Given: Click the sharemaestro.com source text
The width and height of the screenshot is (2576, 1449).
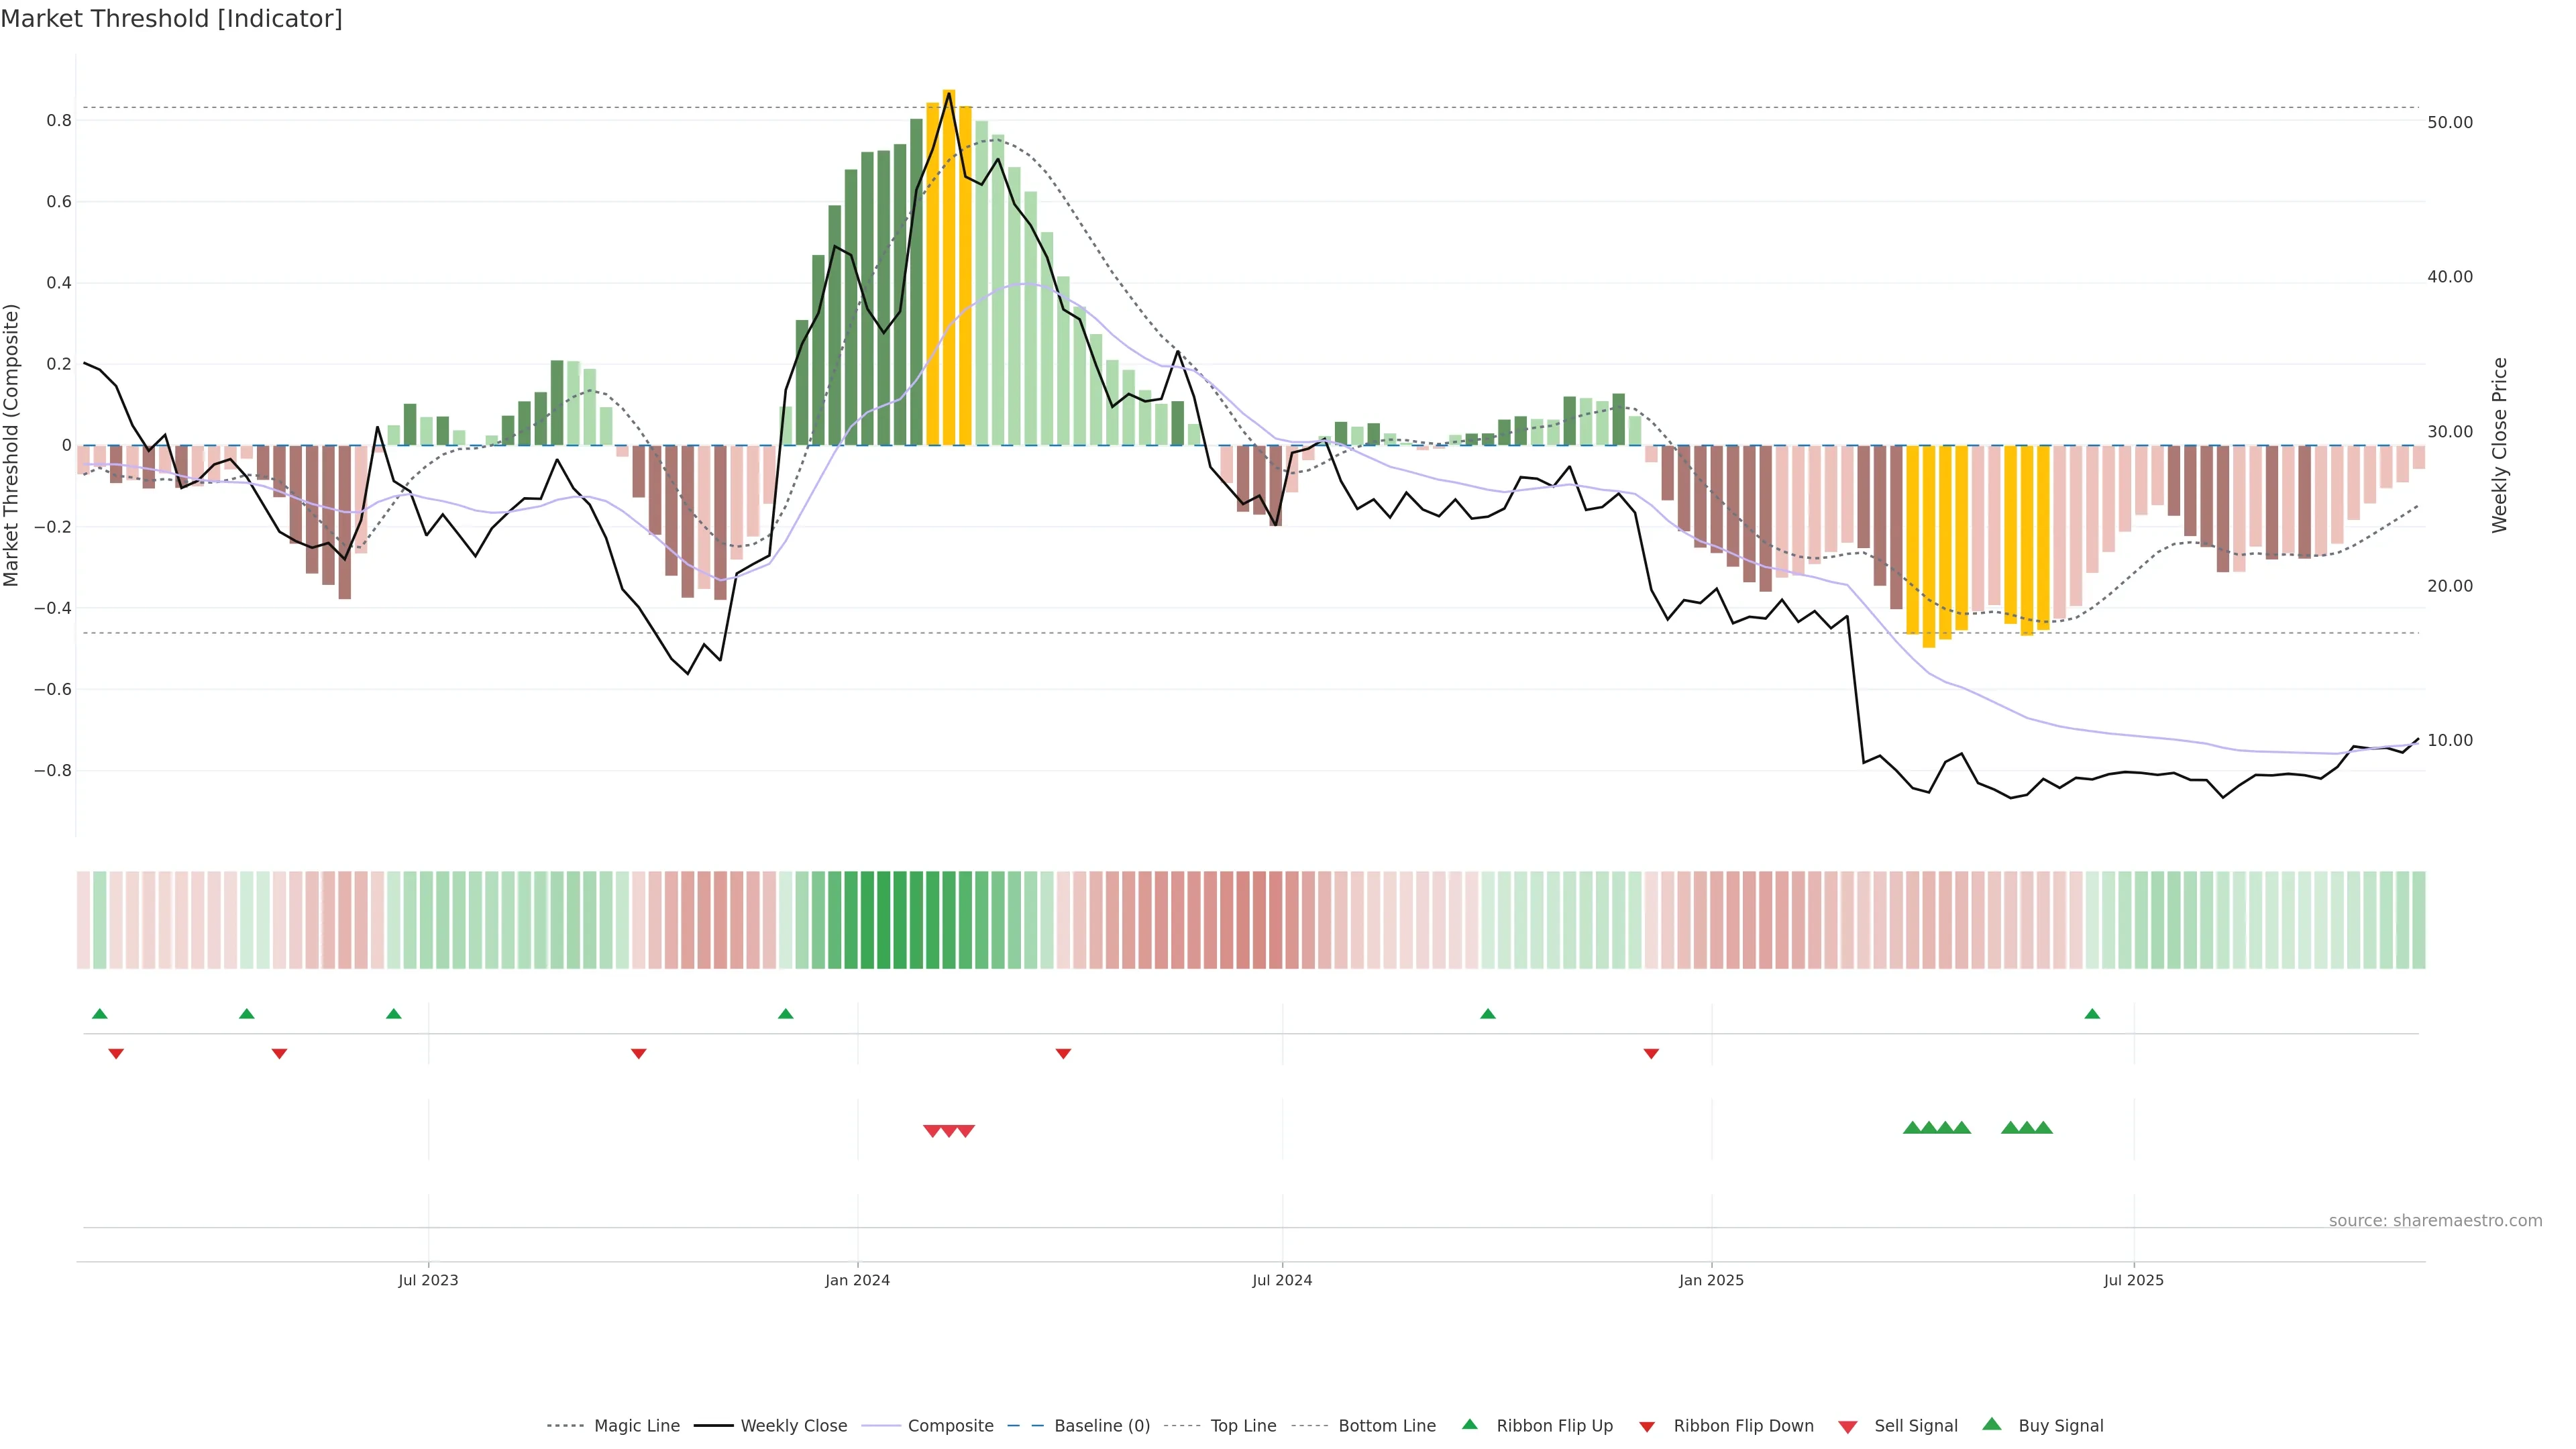Looking at the screenshot, I should coord(2435,1220).
